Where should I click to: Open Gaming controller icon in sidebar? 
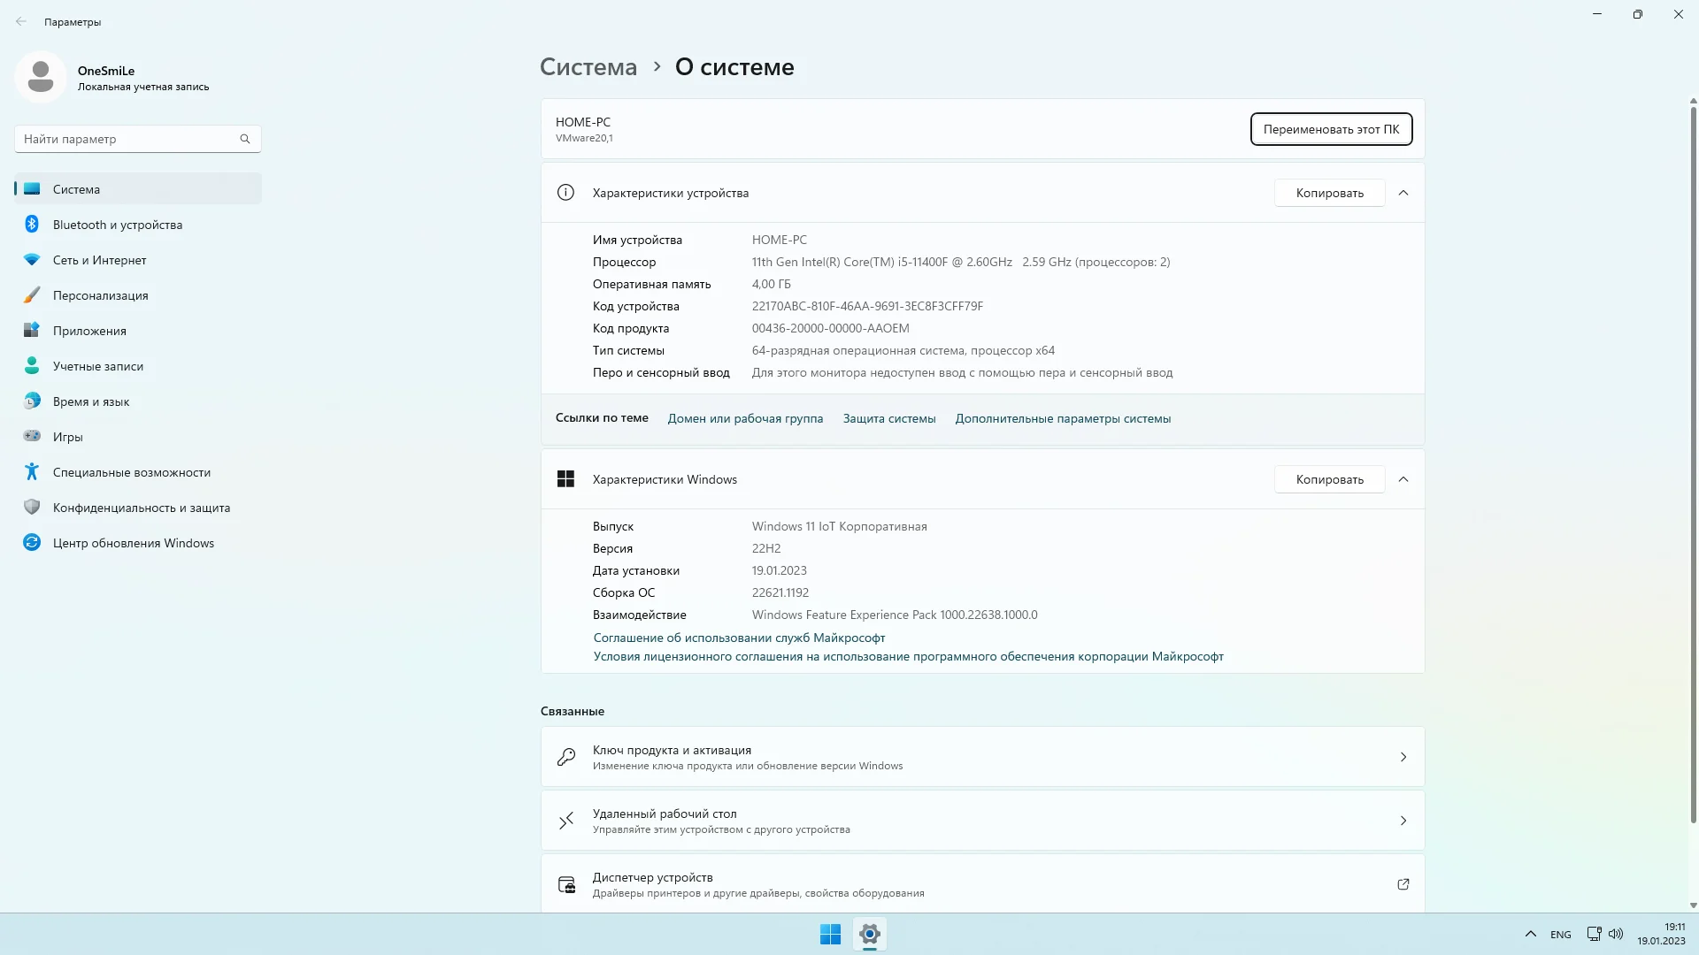pyautogui.click(x=32, y=436)
